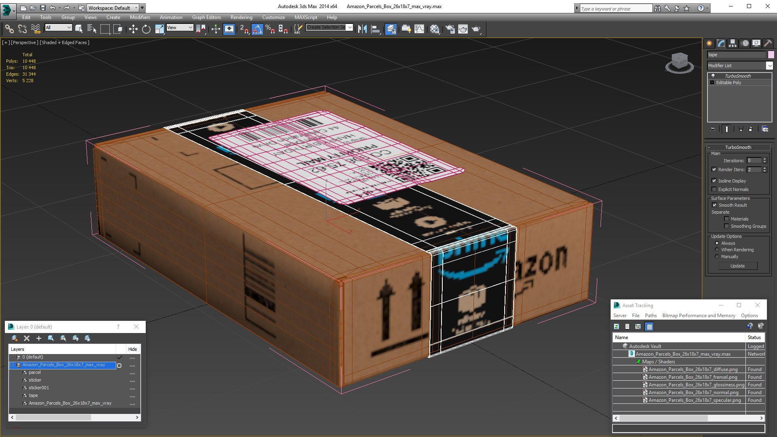Disable the Isoline Display checkbox
Image resolution: width=777 pixels, height=437 pixels.
click(714, 180)
